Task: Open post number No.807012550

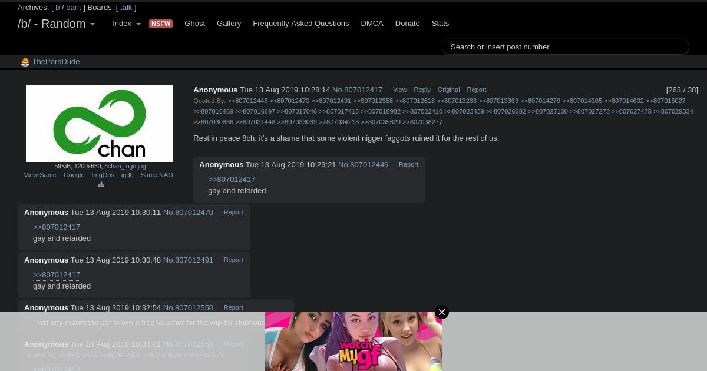Action: [x=188, y=308]
